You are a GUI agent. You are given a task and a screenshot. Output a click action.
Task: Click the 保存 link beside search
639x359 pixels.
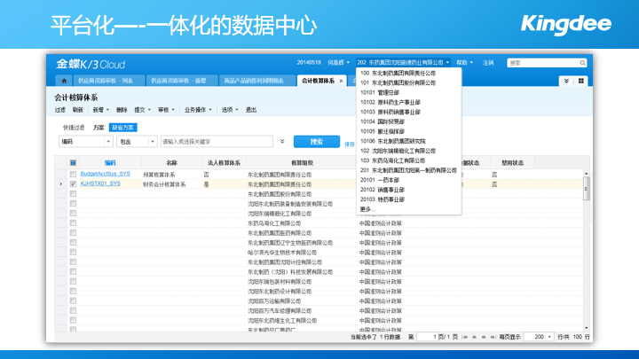point(350,144)
